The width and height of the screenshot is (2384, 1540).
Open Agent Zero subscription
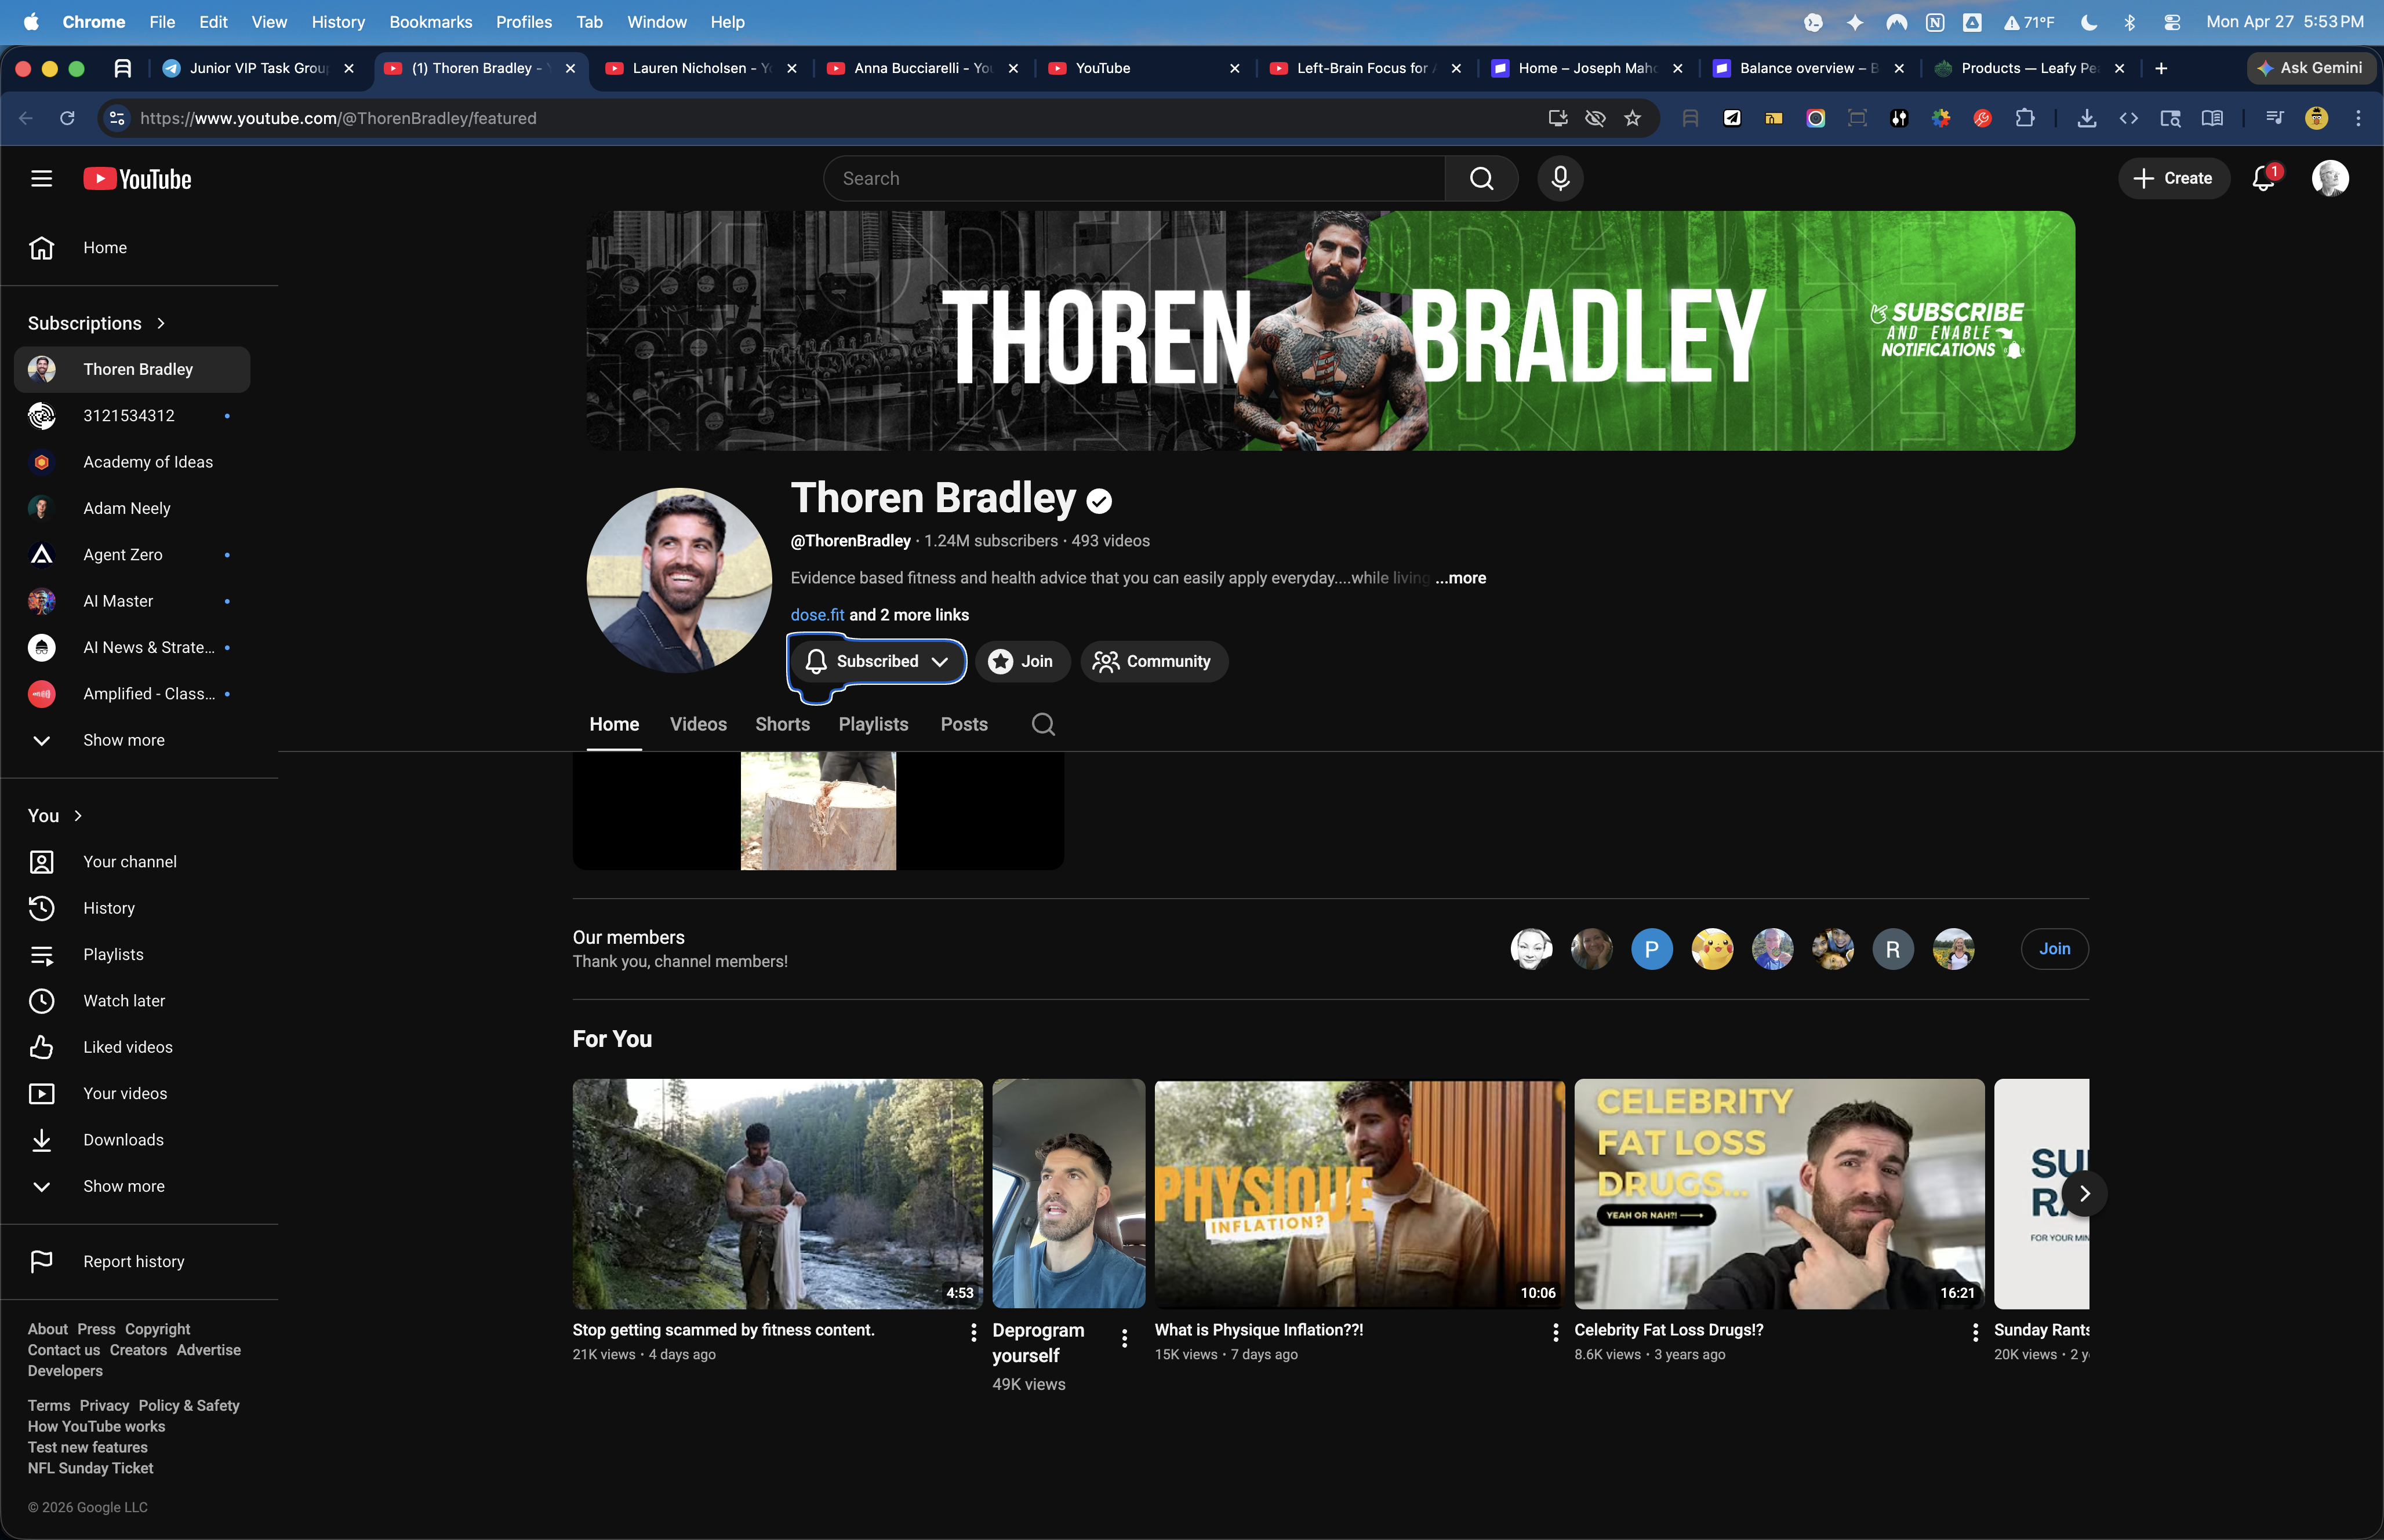point(132,555)
